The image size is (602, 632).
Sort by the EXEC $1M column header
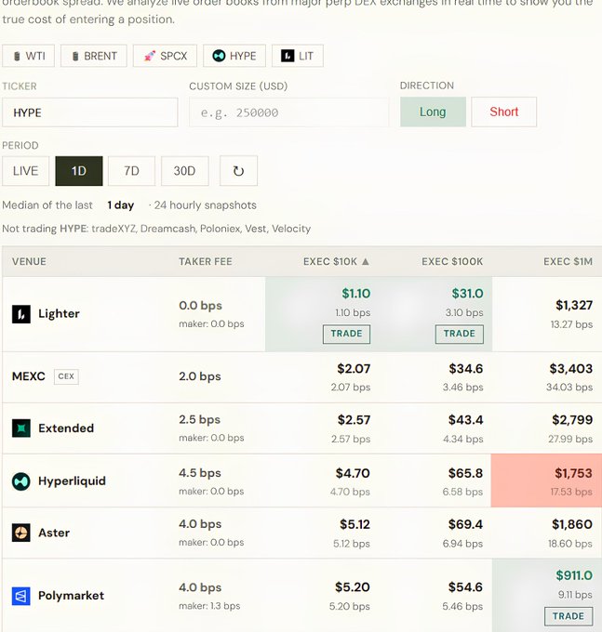pos(569,261)
